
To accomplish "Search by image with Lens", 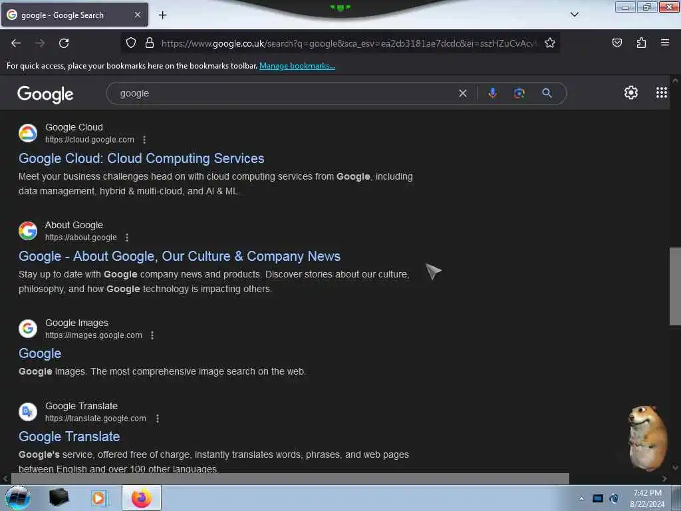I will (519, 93).
